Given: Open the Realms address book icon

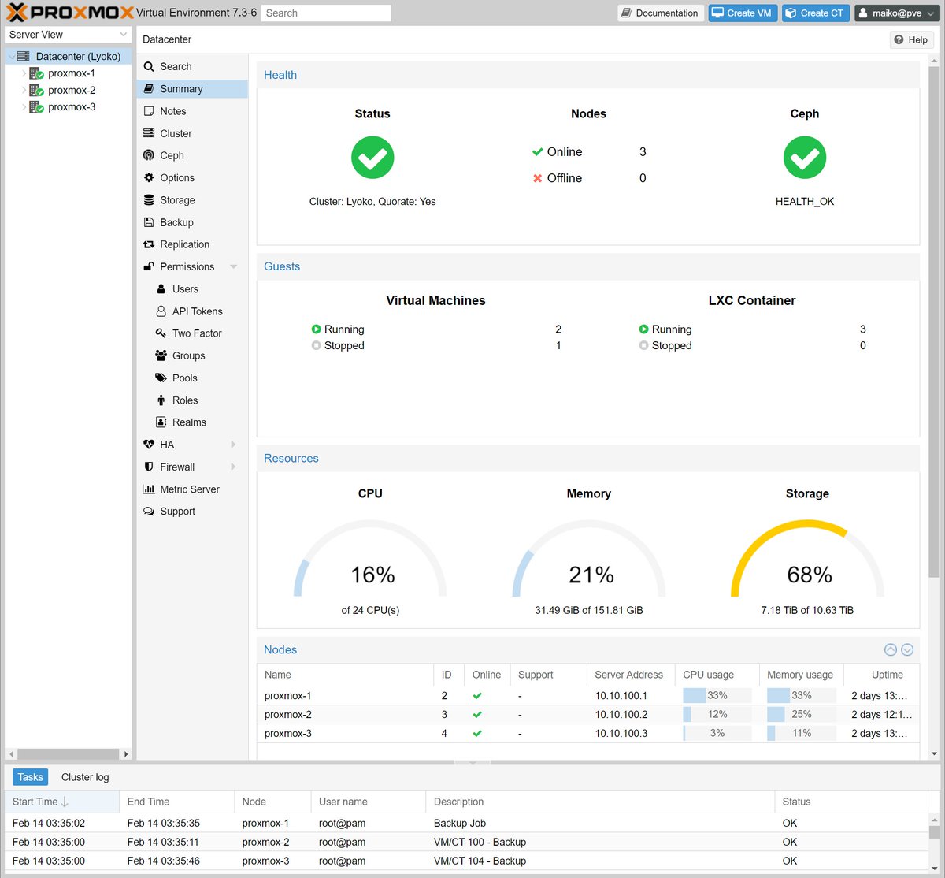Looking at the screenshot, I should point(161,422).
